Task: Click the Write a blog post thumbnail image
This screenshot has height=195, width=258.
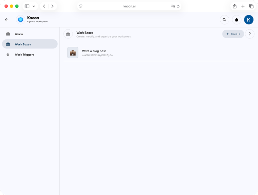Action: click(73, 52)
